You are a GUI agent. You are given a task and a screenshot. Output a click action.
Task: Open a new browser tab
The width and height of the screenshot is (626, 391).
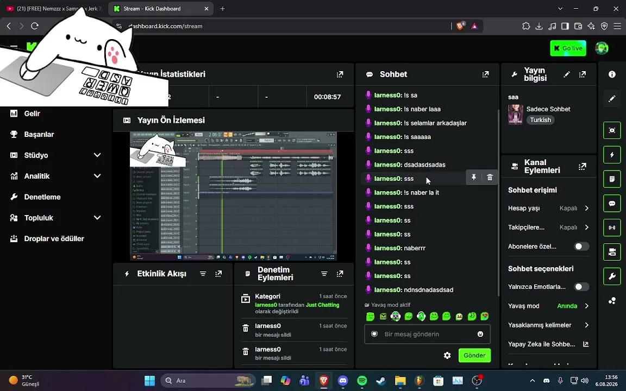point(222,8)
